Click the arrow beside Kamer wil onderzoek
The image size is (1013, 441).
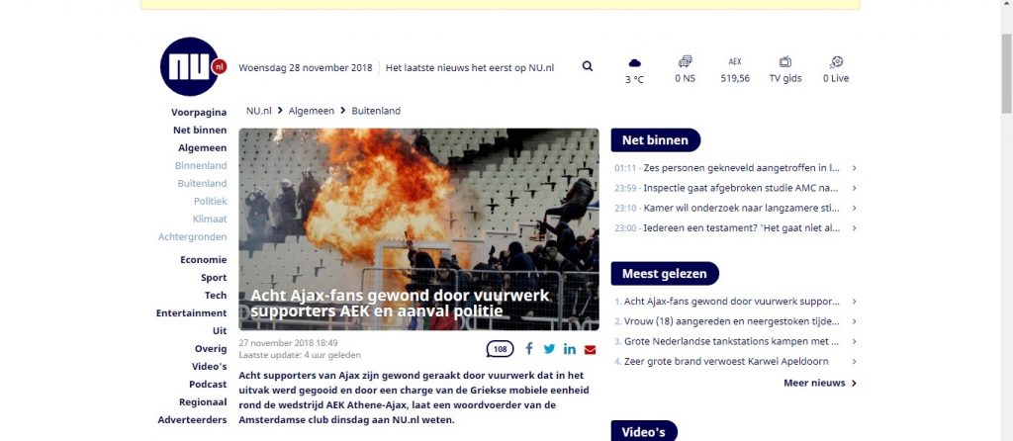854,208
